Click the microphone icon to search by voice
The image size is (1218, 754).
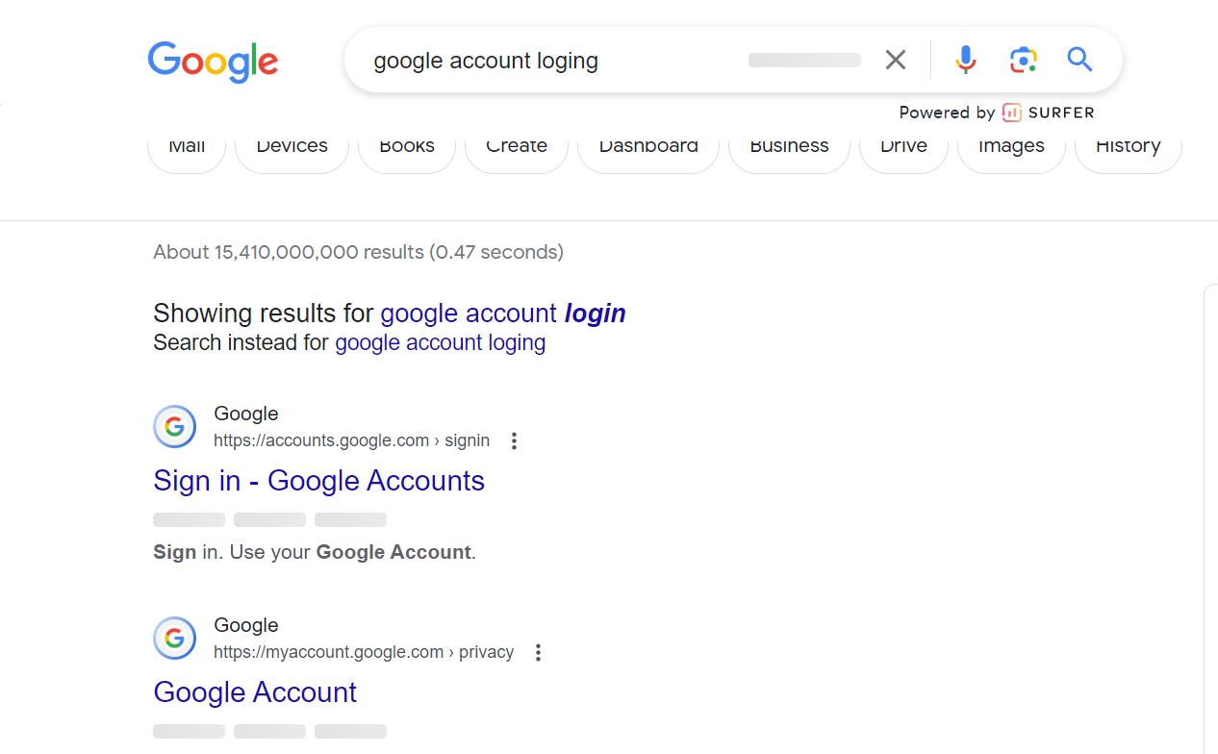tap(965, 59)
